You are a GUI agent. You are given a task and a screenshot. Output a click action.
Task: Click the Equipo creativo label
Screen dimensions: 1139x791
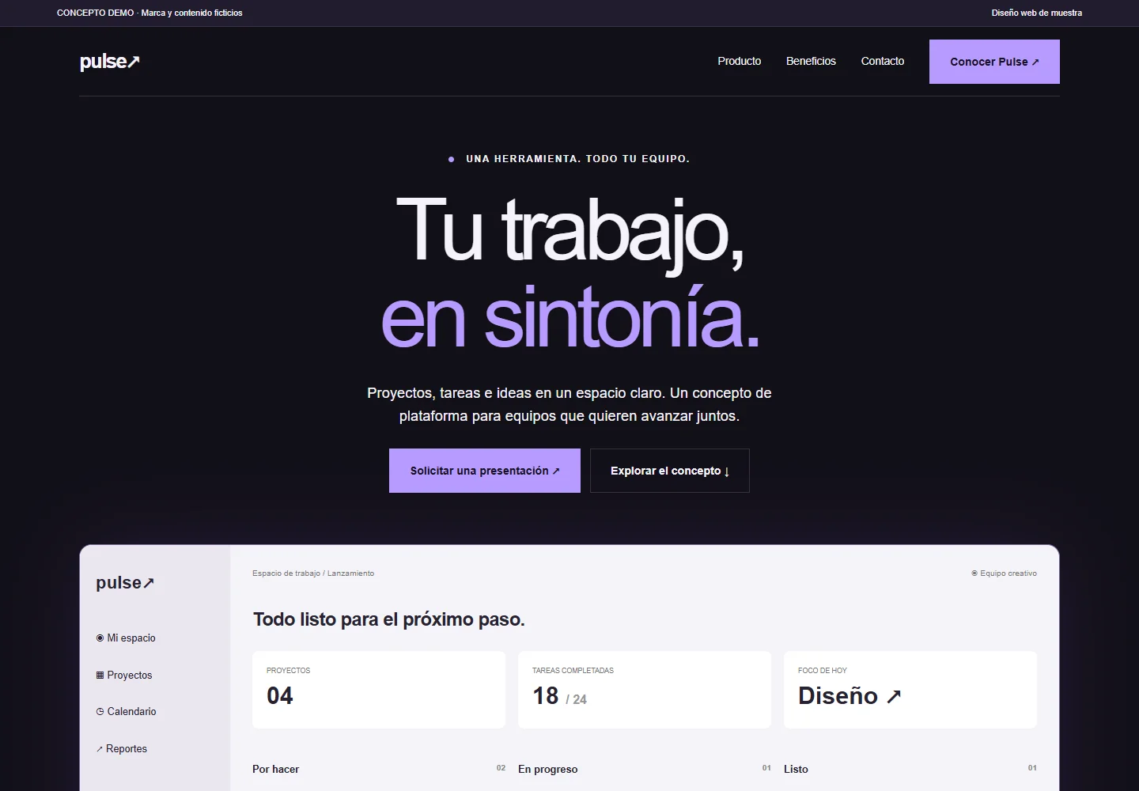click(1004, 573)
